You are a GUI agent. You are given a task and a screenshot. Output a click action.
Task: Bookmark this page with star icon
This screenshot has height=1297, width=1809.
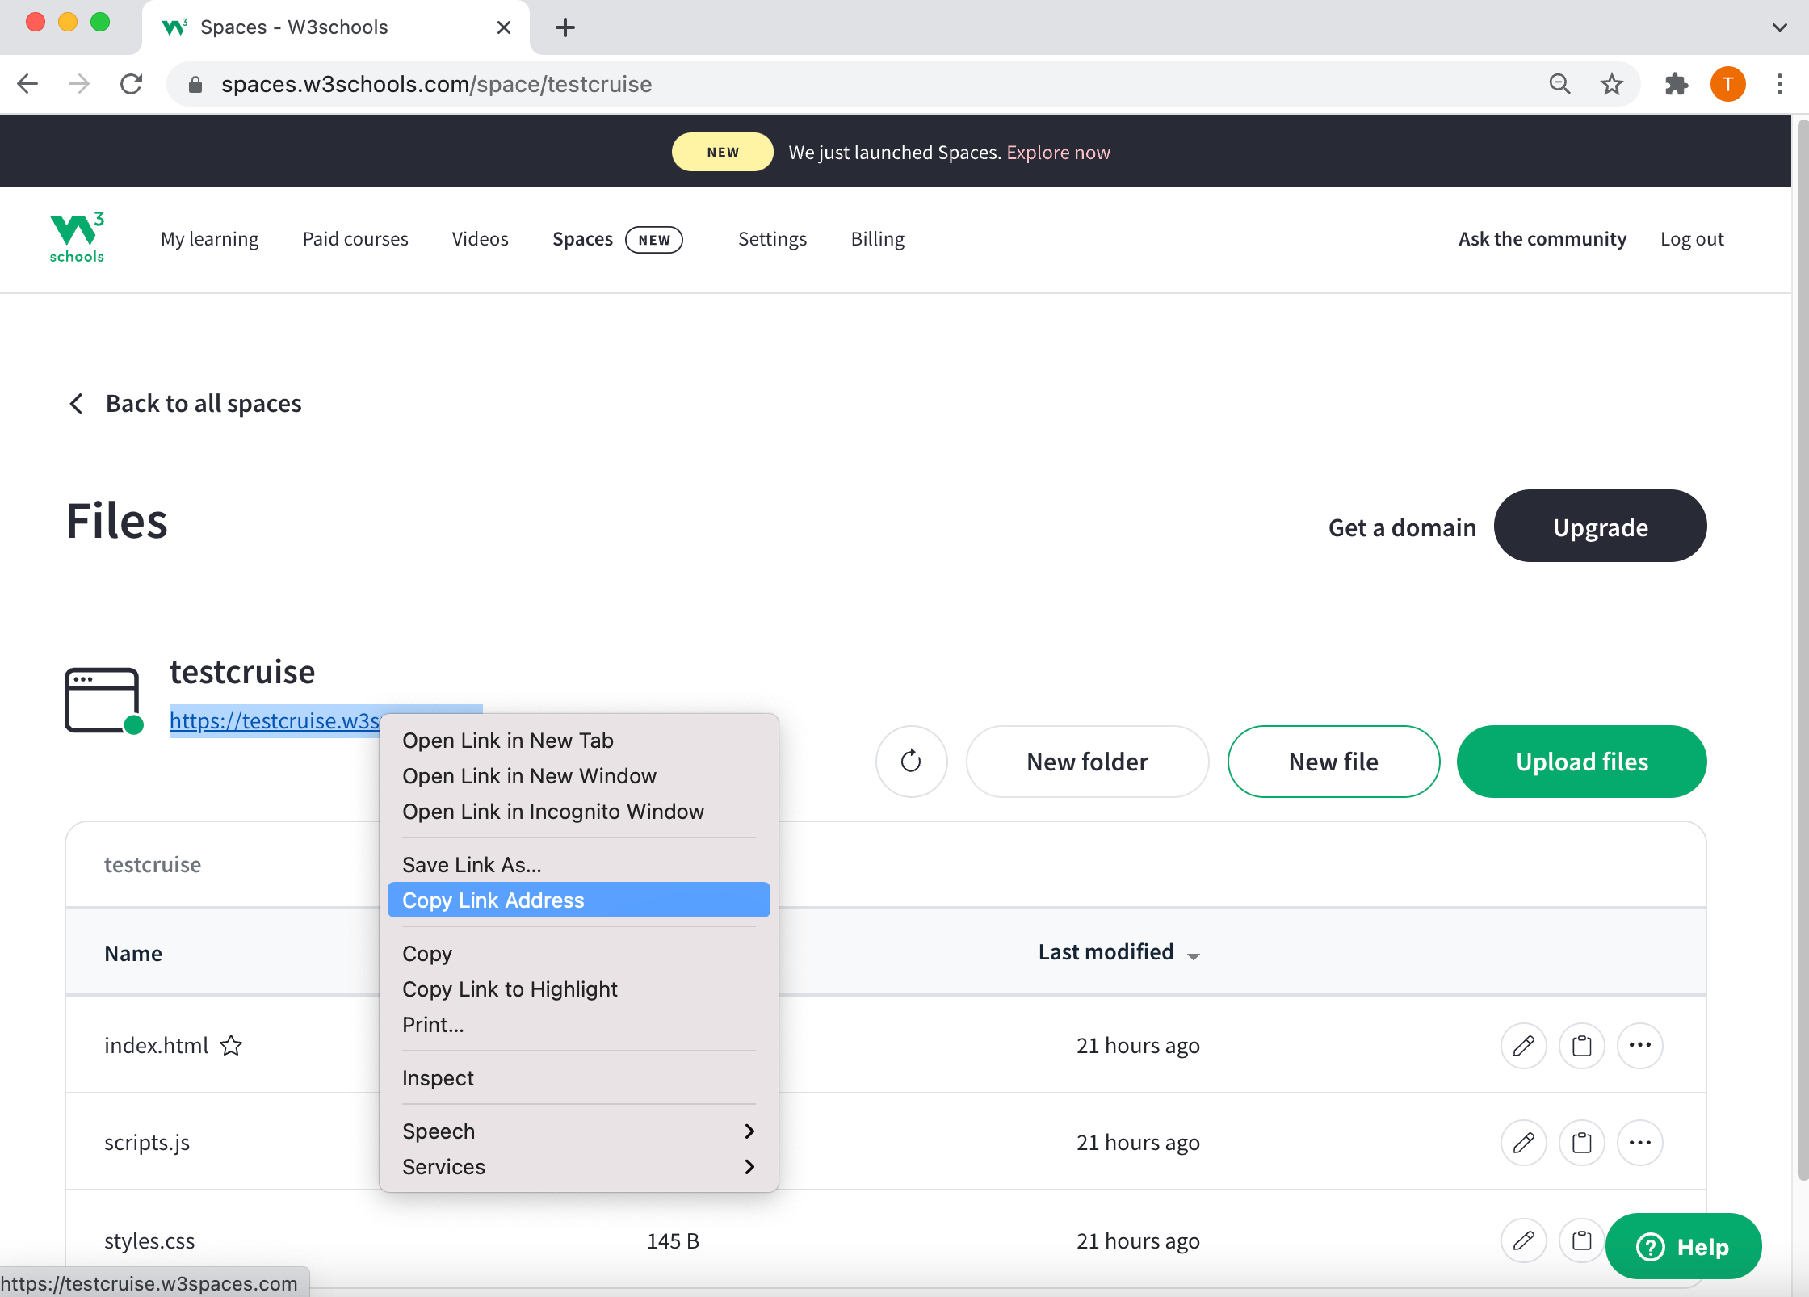click(1611, 84)
